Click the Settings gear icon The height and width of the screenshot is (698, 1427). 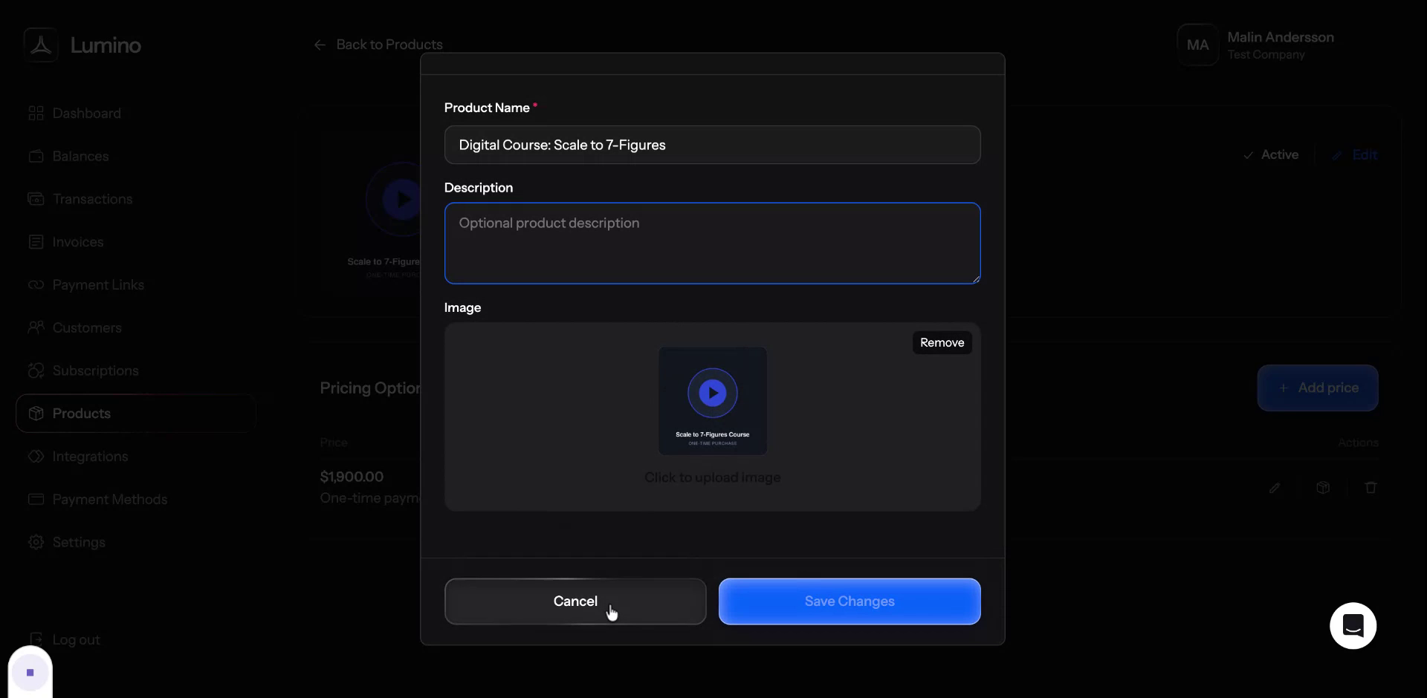36,542
